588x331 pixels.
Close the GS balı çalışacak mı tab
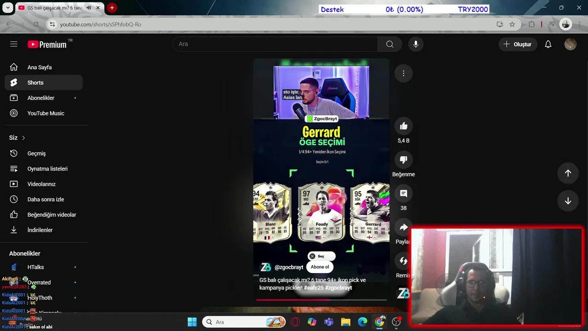click(x=98, y=8)
